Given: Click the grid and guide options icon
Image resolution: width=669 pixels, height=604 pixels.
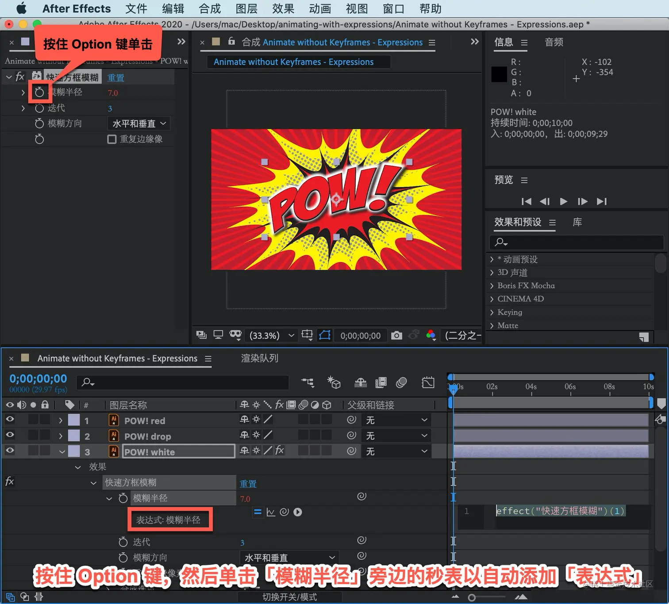Looking at the screenshot, I should tap(307, 335).
